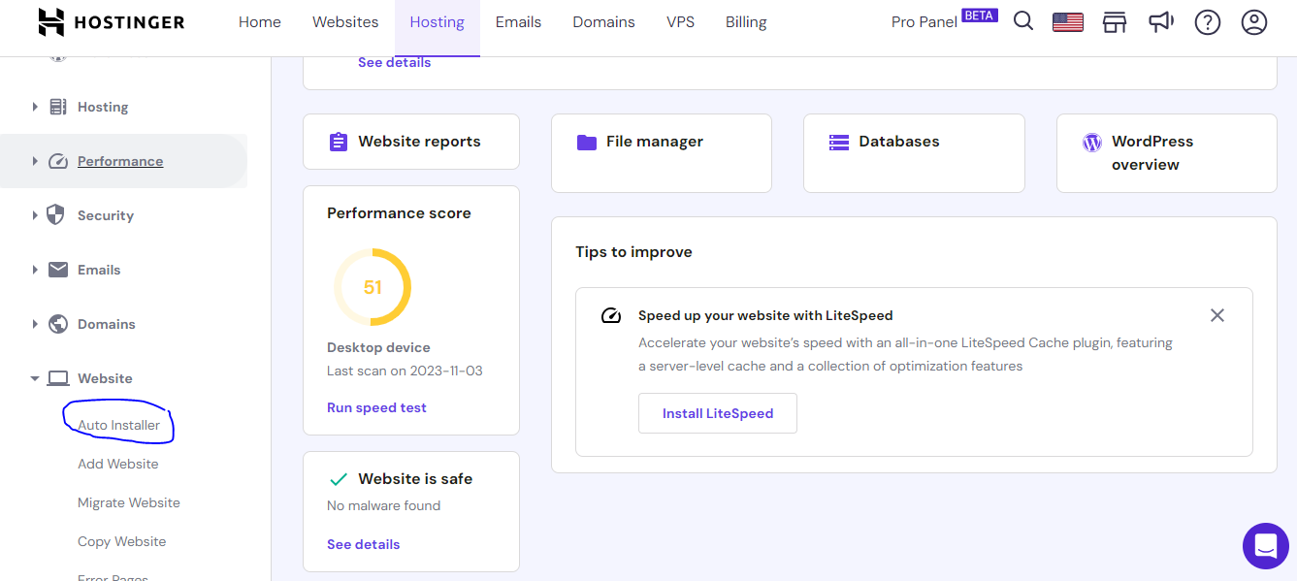The height and width of the screenshot is (581, 1297).
Task: Open the account profile icon
Action: pos(1253,20)
